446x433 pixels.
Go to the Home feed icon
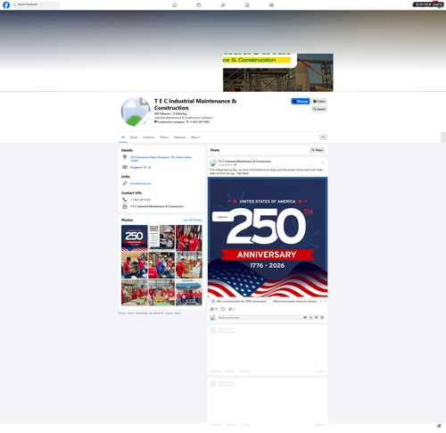174,5
